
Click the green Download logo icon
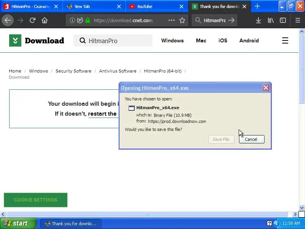coord(15,40)
